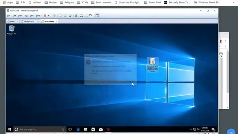Expand the power options dropdown arrow

(48, 16)
